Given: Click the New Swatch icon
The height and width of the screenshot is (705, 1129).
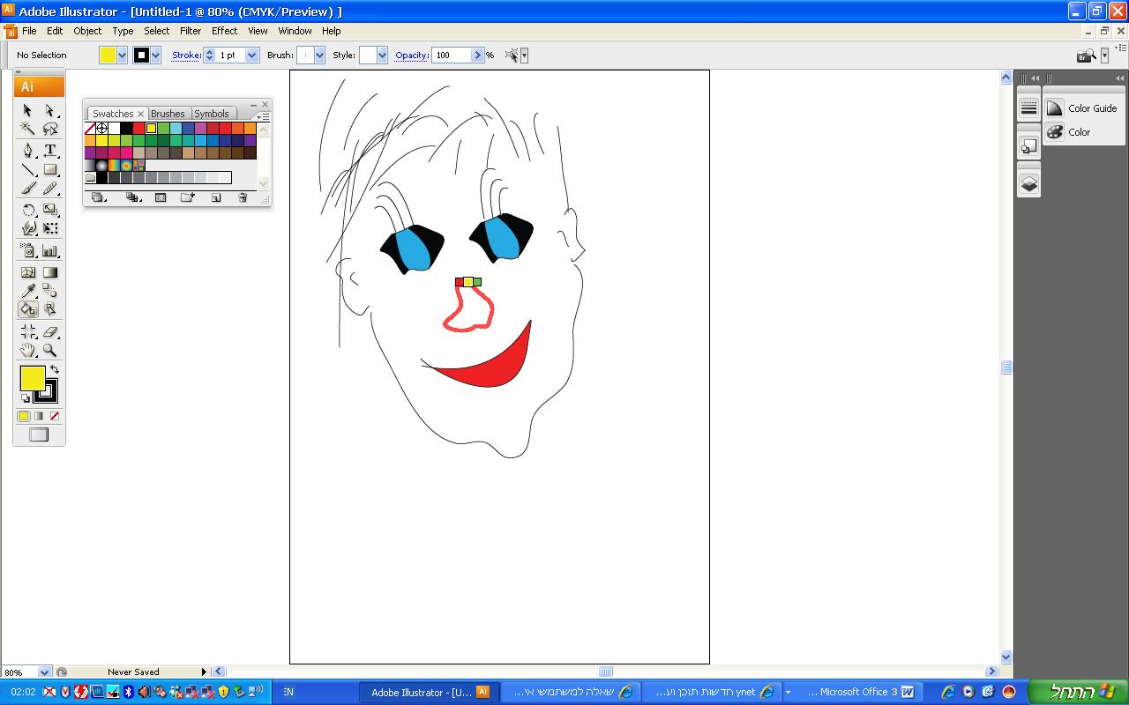Looking at the screenshot, I should click(x=216, y=197).
